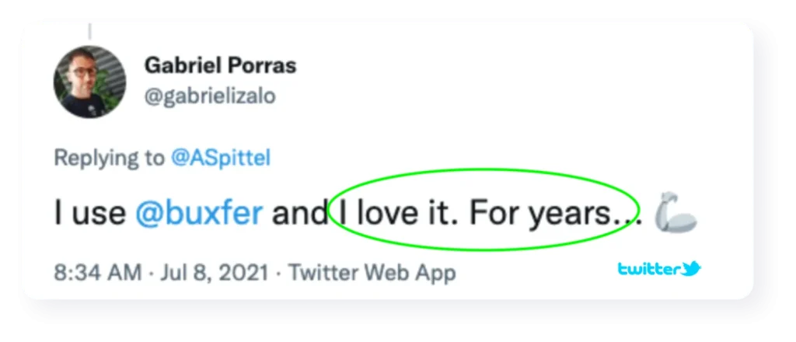Click the Jul 8, 2021 date
Screen dimensions: 796x342
[x=215, y=273]
